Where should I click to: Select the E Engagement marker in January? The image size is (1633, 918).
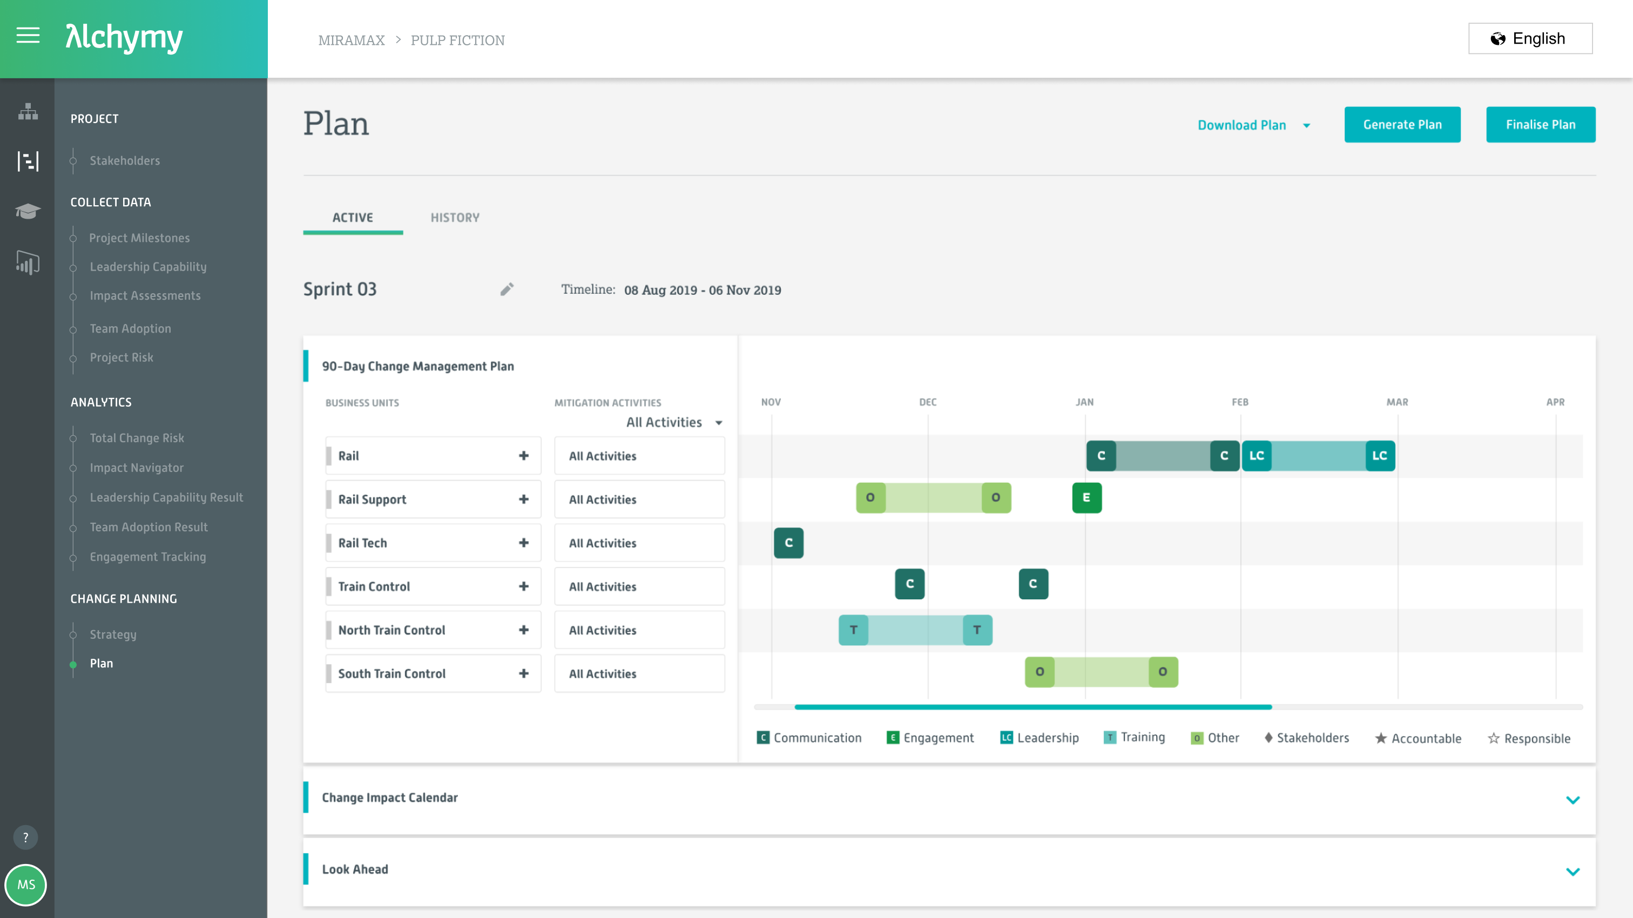point(1087,498)
